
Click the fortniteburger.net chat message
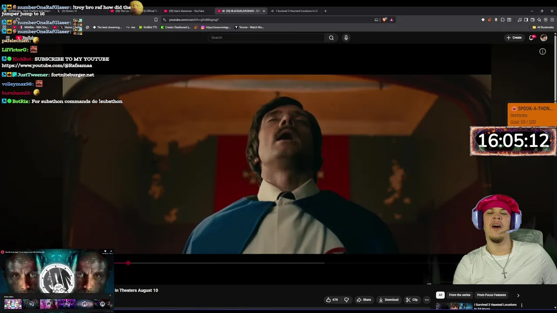[72, 75]
